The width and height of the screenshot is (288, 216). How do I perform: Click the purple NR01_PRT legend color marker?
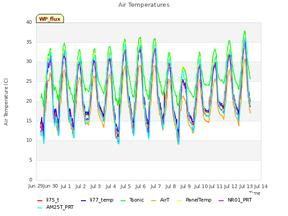coord(221,201)
